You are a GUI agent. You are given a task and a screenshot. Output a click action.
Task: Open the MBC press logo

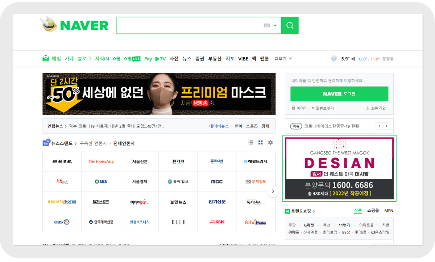coord(217,182)
